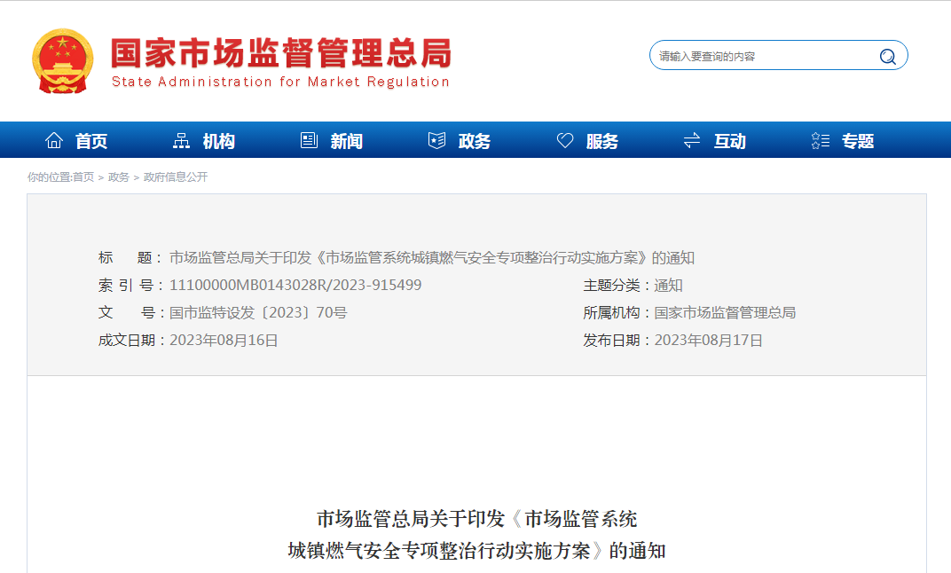951x573 pixels.
Task: Click the magnifier search icon
Action: coord(887,57)
